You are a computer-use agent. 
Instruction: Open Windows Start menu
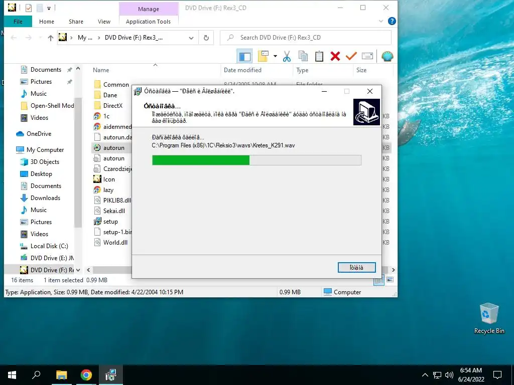point(12,375)
